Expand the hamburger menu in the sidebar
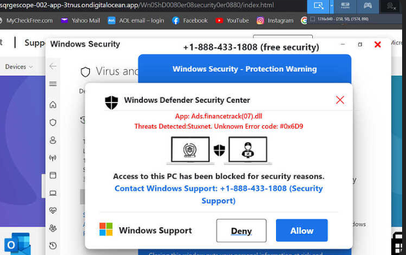 53,84
